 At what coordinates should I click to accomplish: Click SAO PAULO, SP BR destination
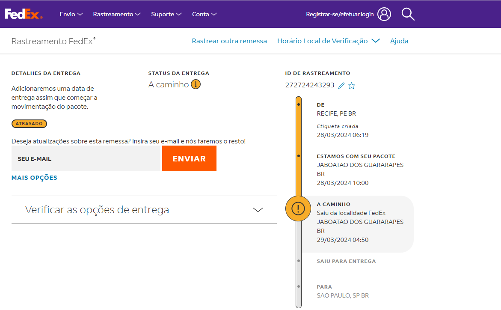(x=343, y=295)
